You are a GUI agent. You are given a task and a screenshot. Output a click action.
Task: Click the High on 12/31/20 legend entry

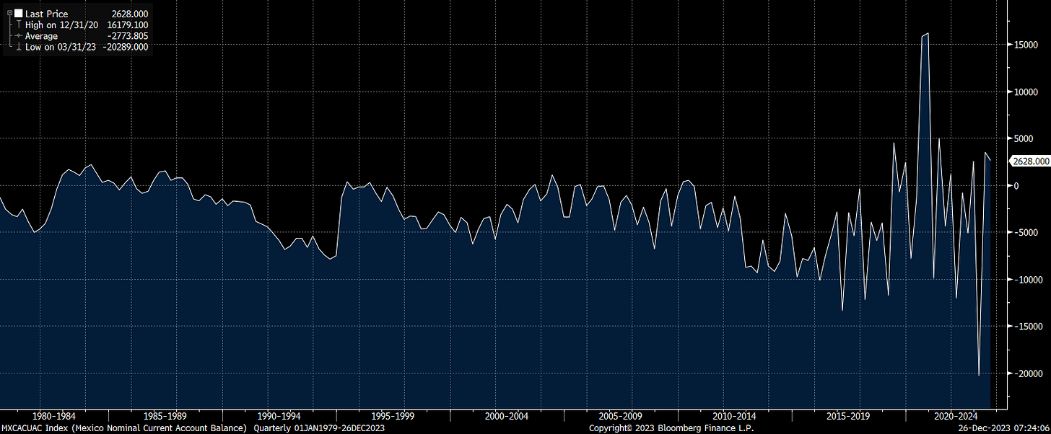coord(64,25)
